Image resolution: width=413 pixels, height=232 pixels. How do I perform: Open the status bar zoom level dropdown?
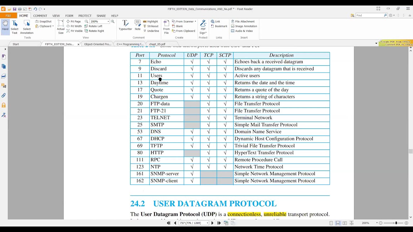tap(377, 223)
